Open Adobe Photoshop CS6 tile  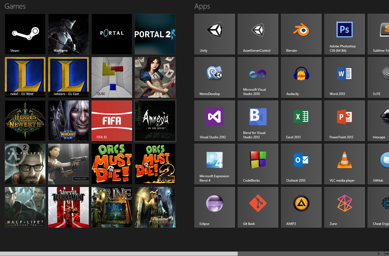click(345, 34)
